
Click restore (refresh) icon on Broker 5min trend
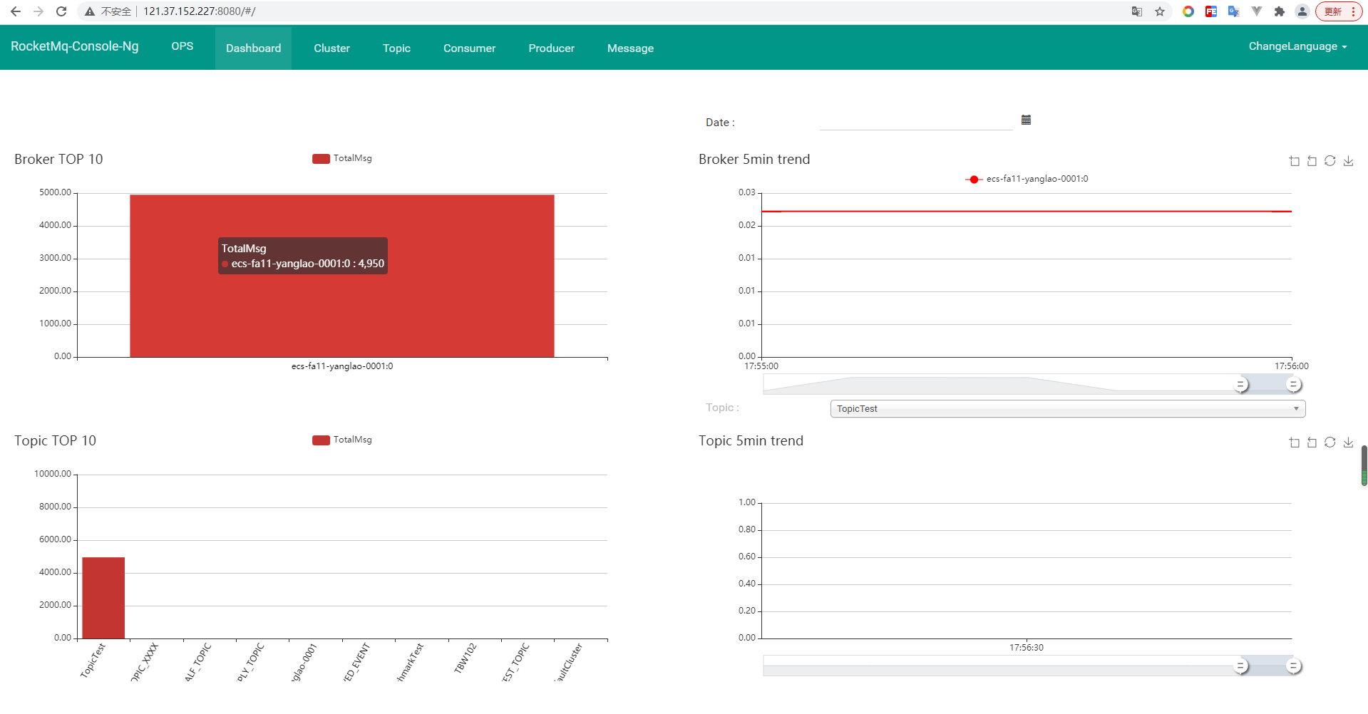pos(1330,161)
